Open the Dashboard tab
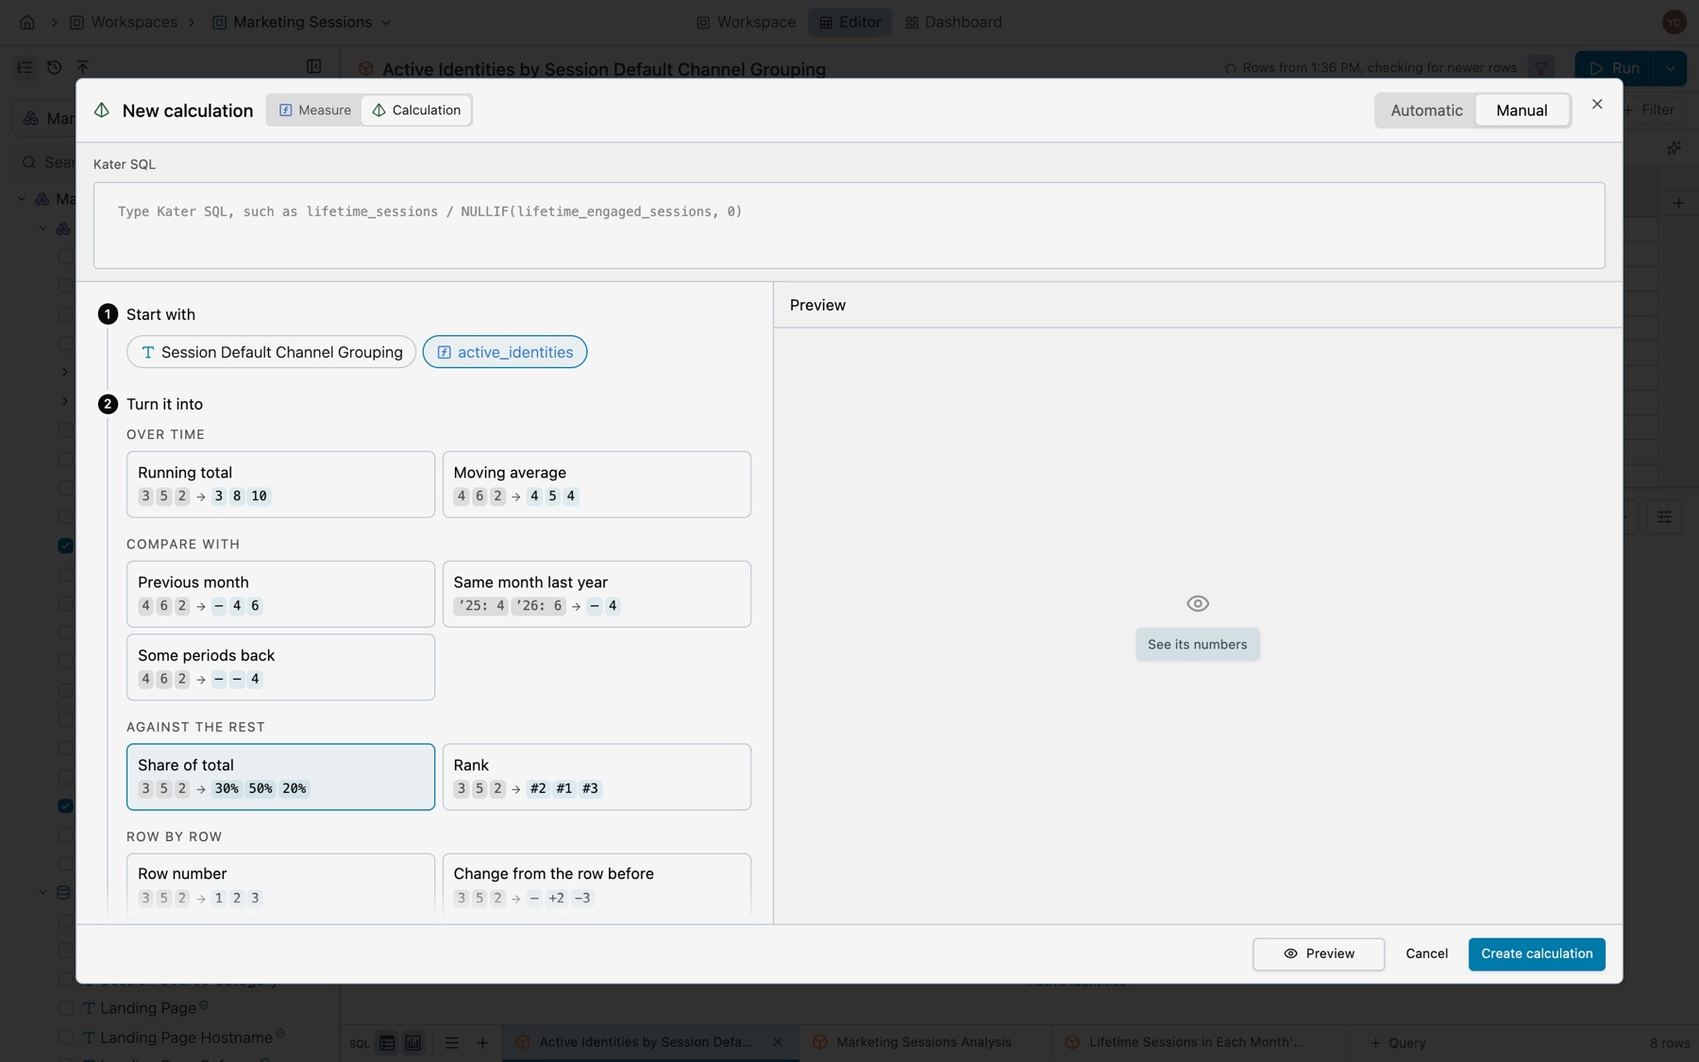The width and height of the screenshot is (1699, 1062). tap(953, 22)
